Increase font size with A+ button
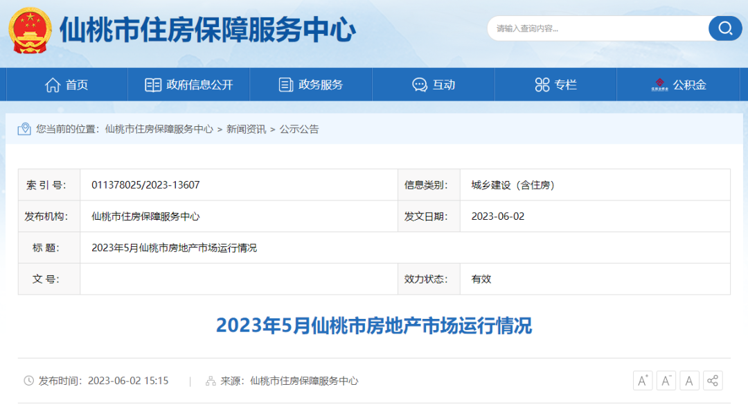Screen dimensions: 748x407 [x=643, y=381]
